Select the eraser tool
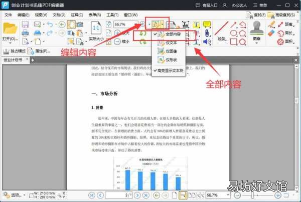Screen dimensions: 301x202 (x=271, y=33)
